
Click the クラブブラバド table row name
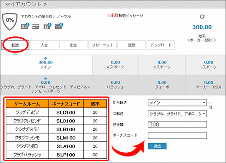pyautogui.click(x=27, y=129)
